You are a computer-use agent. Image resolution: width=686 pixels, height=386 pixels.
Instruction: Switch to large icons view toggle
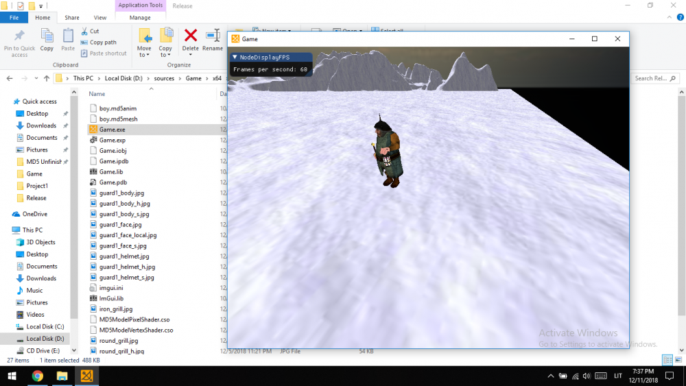[x=678, y=360]
